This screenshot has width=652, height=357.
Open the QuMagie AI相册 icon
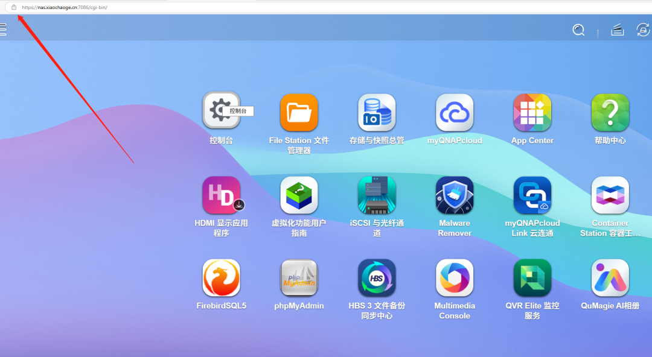(610, 277)
